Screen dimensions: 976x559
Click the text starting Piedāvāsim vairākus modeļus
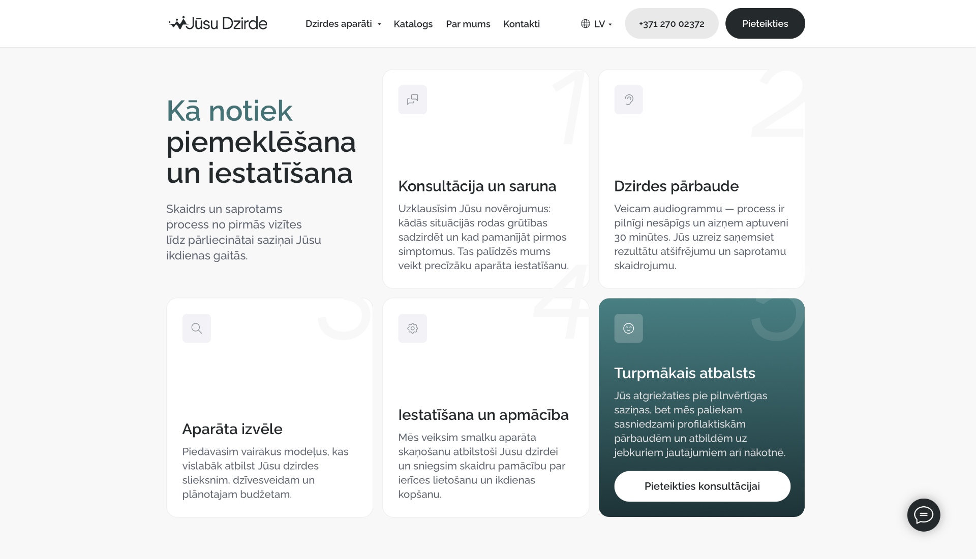pyautogui.click(x=265, y=473)
